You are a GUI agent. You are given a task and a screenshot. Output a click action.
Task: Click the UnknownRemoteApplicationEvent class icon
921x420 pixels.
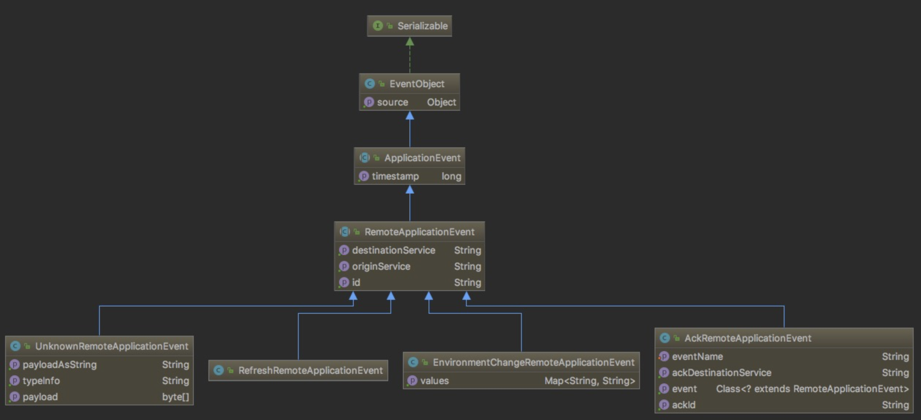click(15, 346)
